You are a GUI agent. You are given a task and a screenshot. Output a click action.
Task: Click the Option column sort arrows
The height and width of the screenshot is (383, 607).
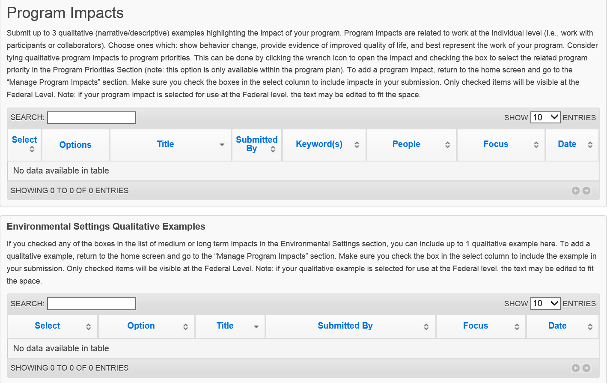(185, 327)
